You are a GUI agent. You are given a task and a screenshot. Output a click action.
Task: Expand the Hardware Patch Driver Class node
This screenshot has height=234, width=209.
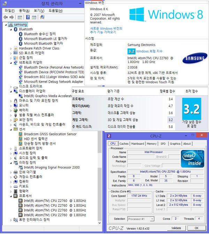click(x=11, y=49)
